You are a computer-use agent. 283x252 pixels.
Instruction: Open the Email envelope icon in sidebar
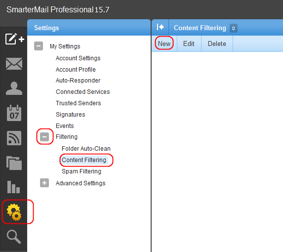pos(14,64)
